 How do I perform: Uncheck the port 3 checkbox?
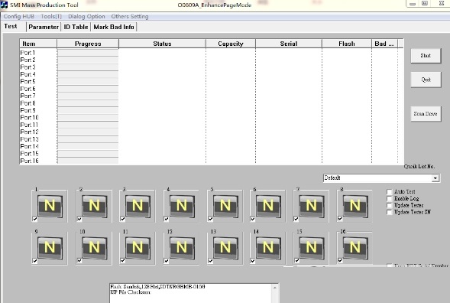[x=123, y=219]
